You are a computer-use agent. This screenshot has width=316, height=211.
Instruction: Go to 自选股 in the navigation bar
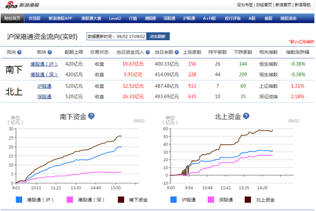[34, 18]
